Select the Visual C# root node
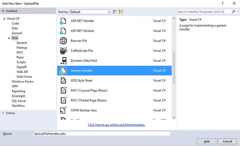 click(13, 19)
